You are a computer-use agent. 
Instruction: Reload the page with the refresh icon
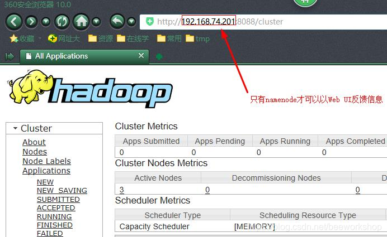coord(62,22)
